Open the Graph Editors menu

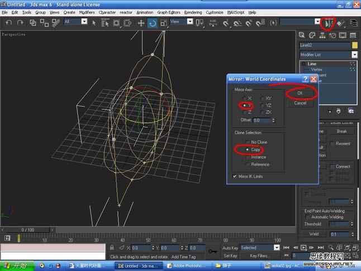[x=169, y=12]
